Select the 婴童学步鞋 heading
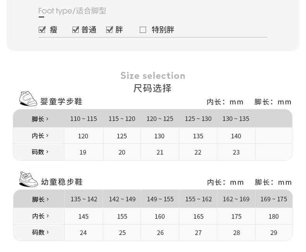This screenshot has height=252, width=306. click(61, 102)
